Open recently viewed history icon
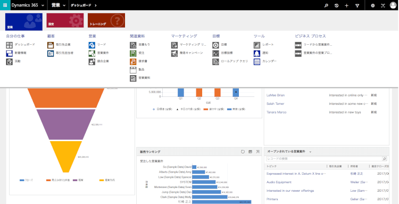The image size is (399, 204). point(336,5)
